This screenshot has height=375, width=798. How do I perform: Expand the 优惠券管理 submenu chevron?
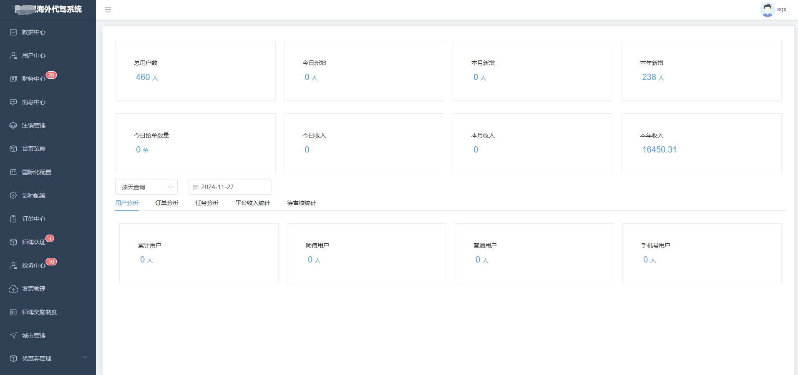click(x=85, y=358)
